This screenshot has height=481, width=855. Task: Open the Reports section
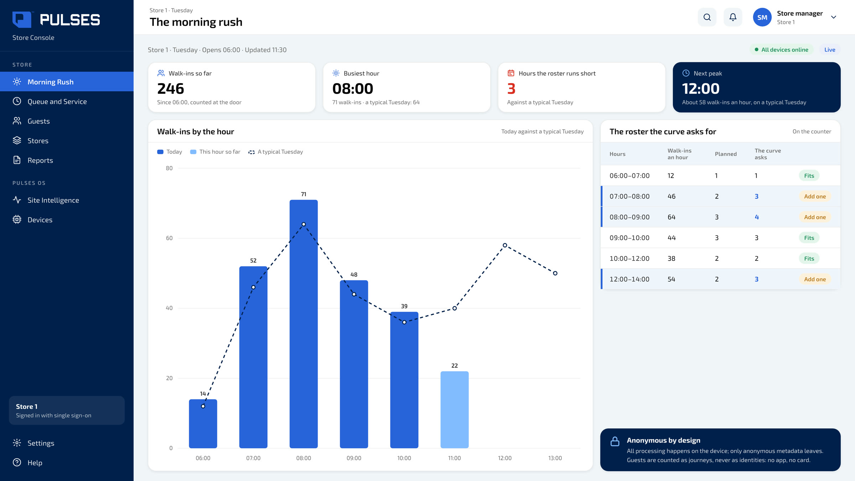coord(67,160)
